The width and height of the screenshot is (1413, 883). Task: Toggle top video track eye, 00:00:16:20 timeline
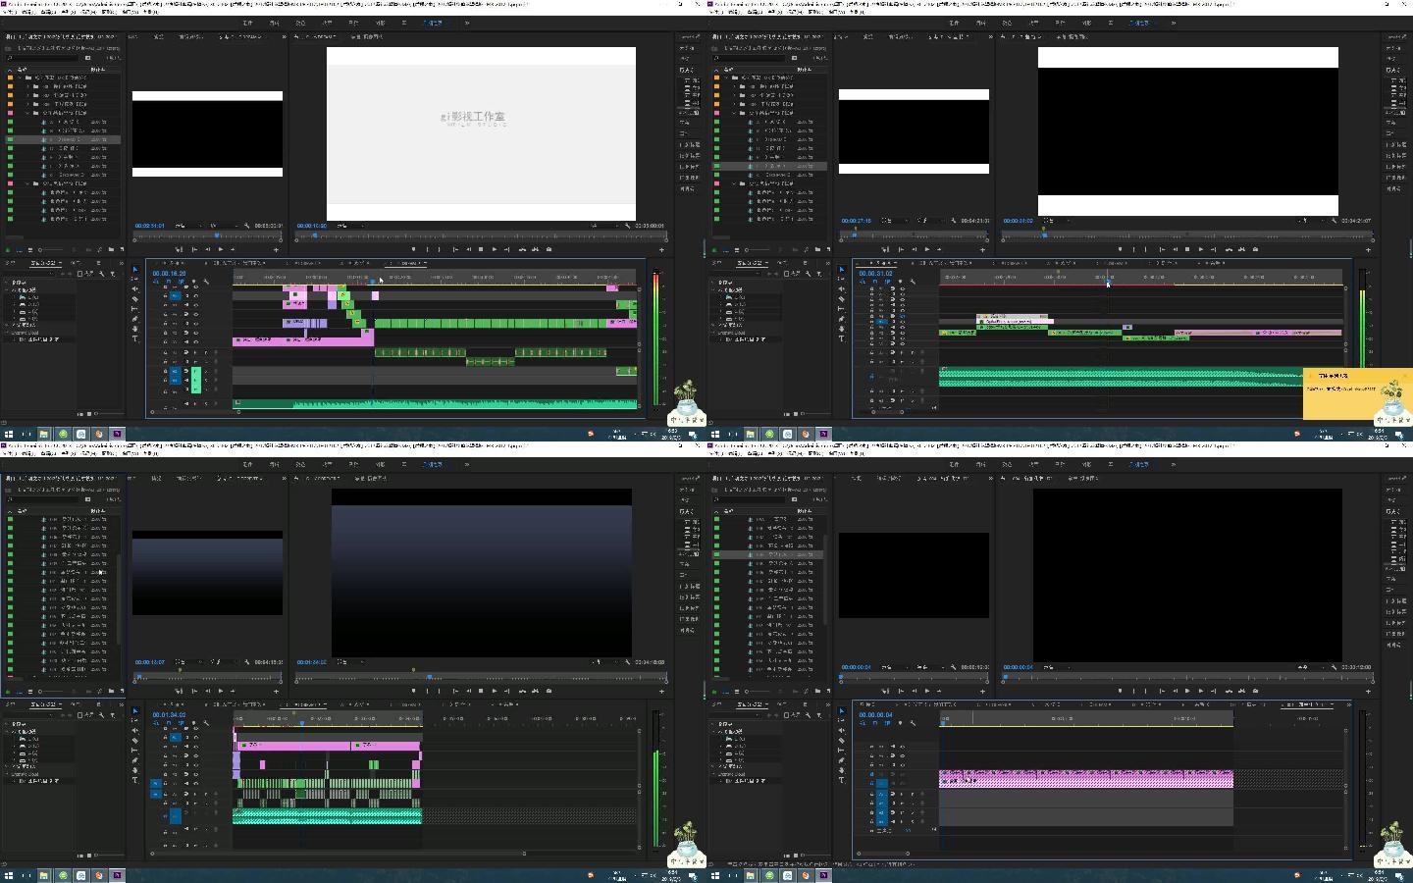click(195, 286)
